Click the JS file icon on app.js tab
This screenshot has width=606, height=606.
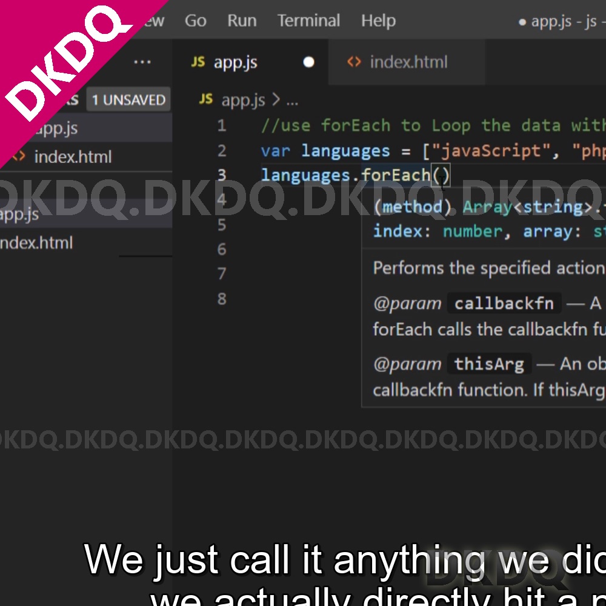(x=198, y=62)
